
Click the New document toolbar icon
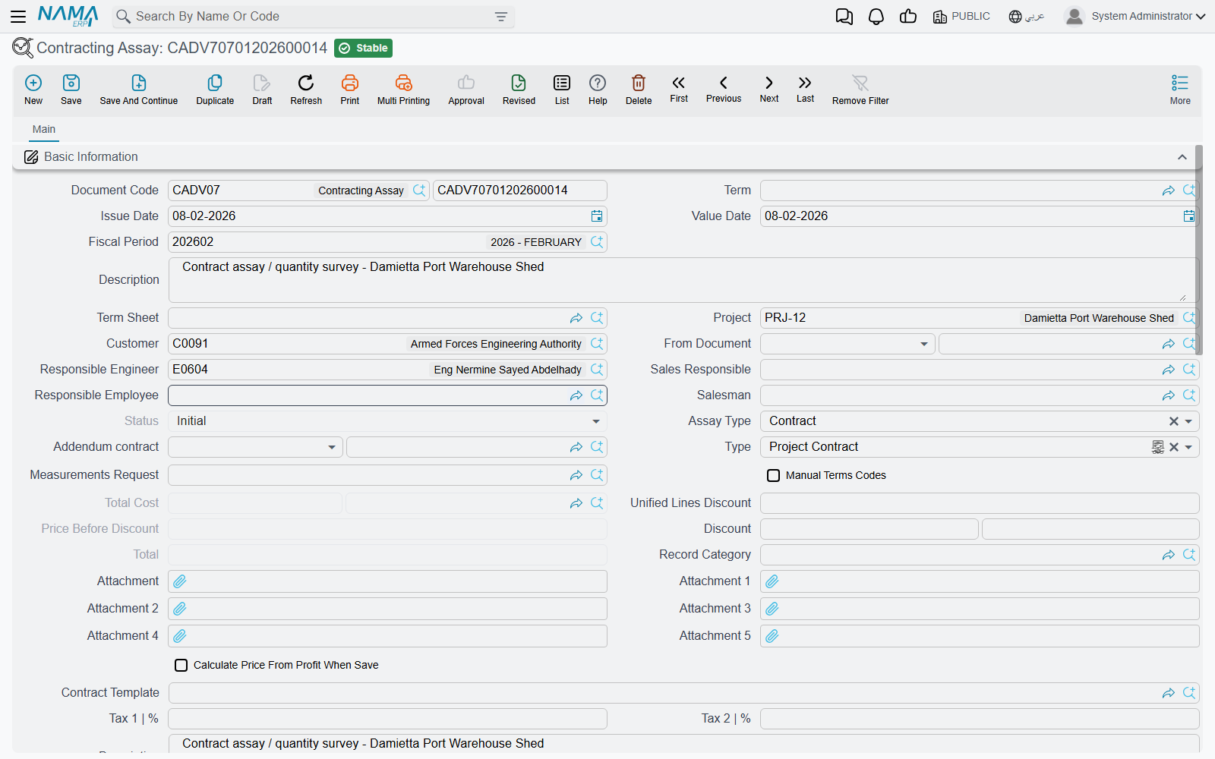[x=33, y=90]
